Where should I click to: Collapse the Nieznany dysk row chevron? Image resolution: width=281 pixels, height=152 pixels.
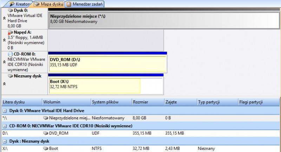pyautogui.click(x=4, y=84)
